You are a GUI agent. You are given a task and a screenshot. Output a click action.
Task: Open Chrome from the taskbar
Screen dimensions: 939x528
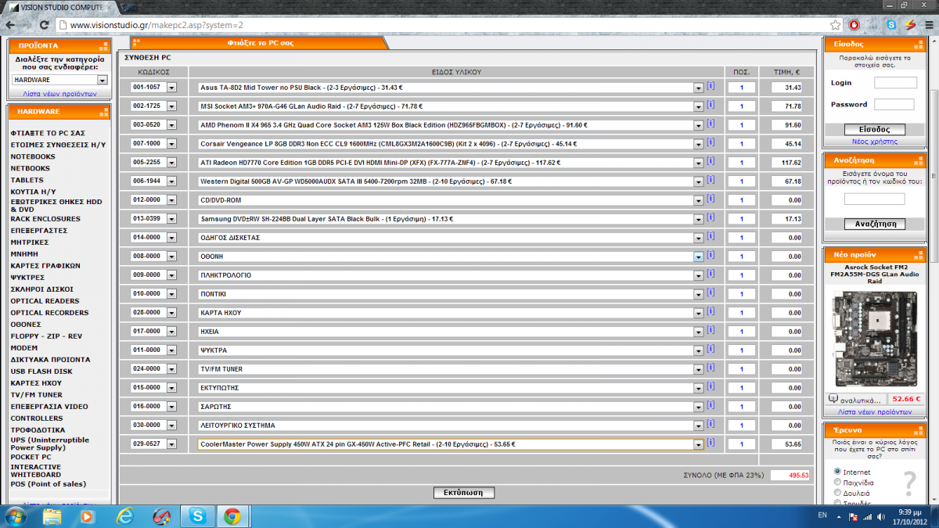click(232, 515)
